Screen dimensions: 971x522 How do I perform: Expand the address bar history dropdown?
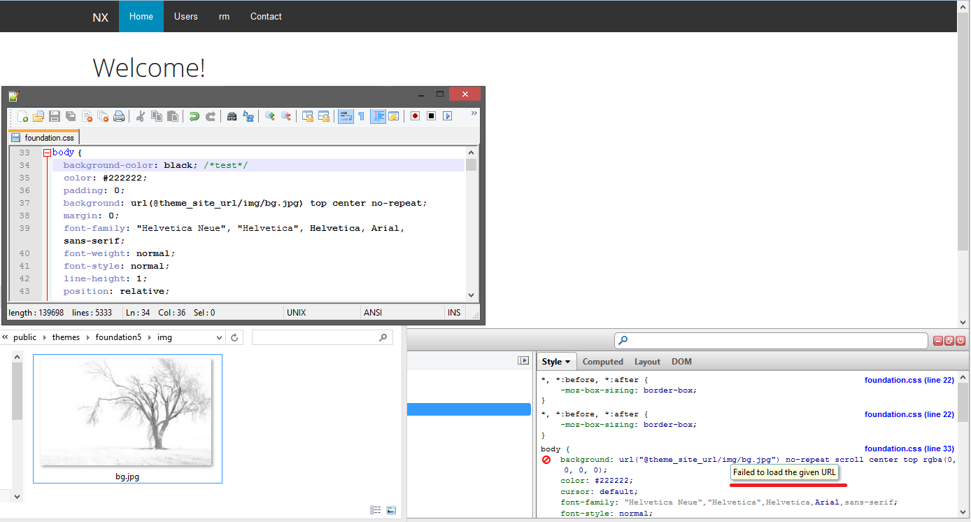point(219,337)
